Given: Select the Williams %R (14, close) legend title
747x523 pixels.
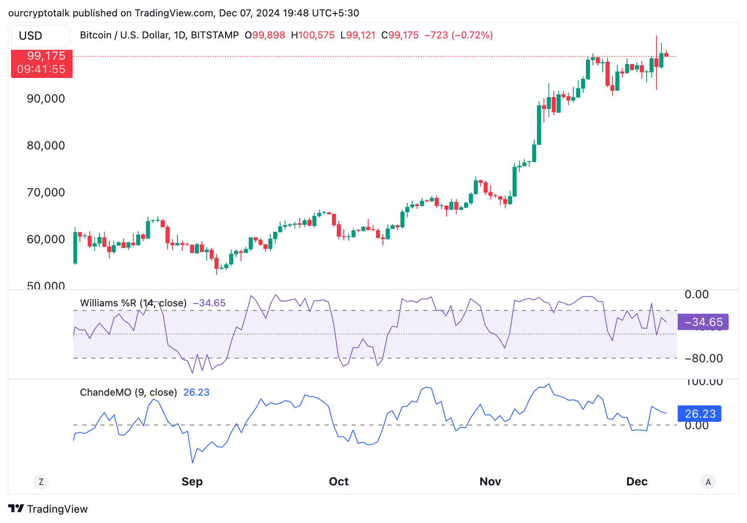Looking at the screenshot, I should click(133, 303).
